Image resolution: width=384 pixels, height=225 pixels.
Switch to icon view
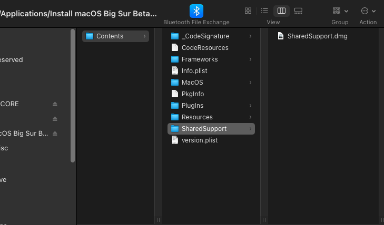click(248, 11)
